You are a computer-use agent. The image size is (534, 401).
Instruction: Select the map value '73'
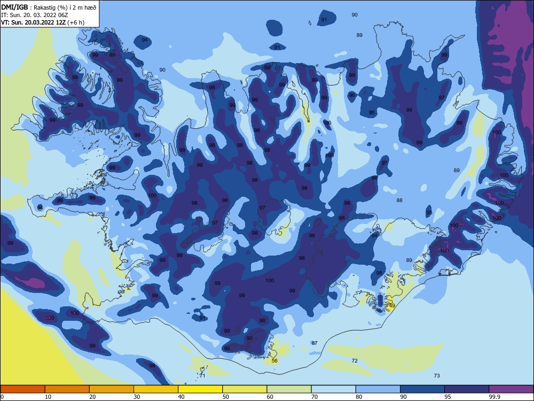tap(437, 376)
